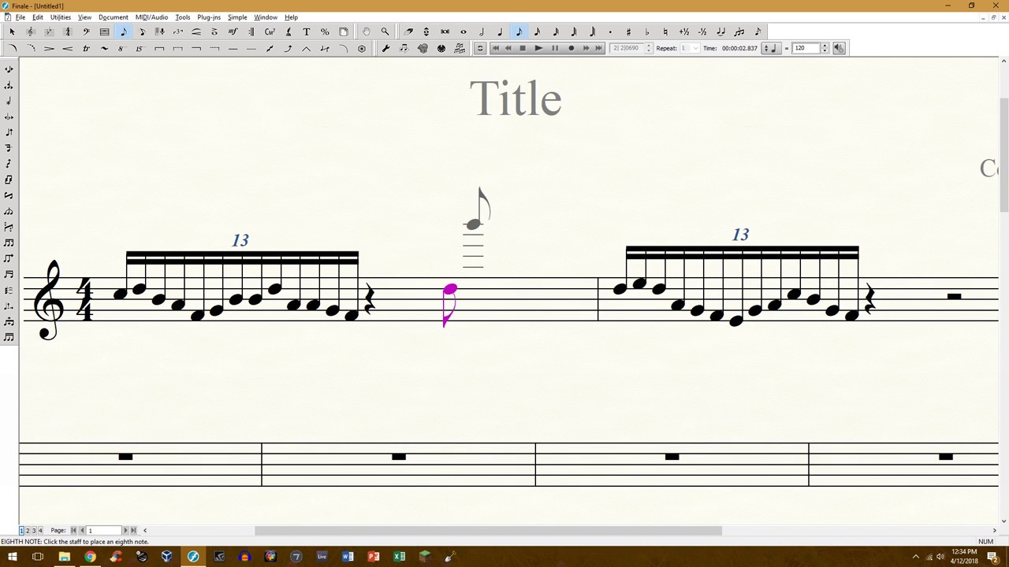The height and width of the screenshot is (567, 1009).
Task: Click the tempo value field showing 120
Action: point(806,48)
